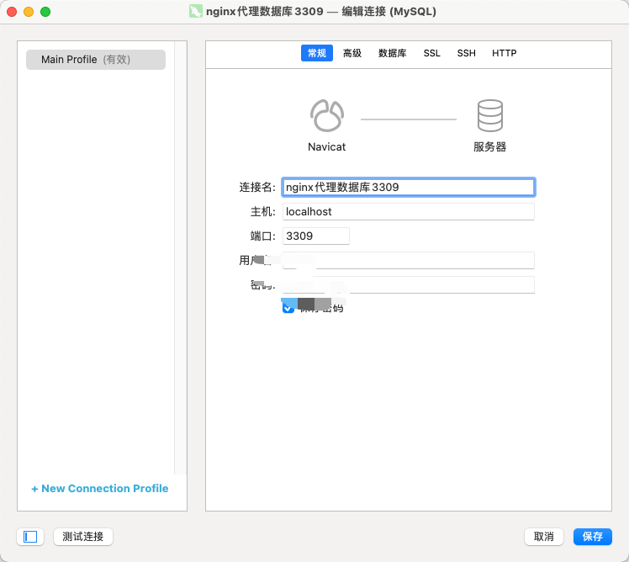Select Main Profile in the sidebar
Image resolution: width=629 pixels, height=562 pixels.
96,60
